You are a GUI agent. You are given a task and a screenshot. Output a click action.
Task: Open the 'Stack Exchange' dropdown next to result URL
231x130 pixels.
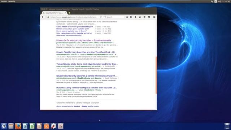coord(112,78)
